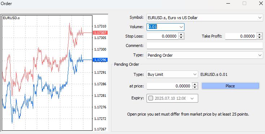265x134 pixels.
Task: Click the blue 1.17296 bid price label
Action: [100, 60]
